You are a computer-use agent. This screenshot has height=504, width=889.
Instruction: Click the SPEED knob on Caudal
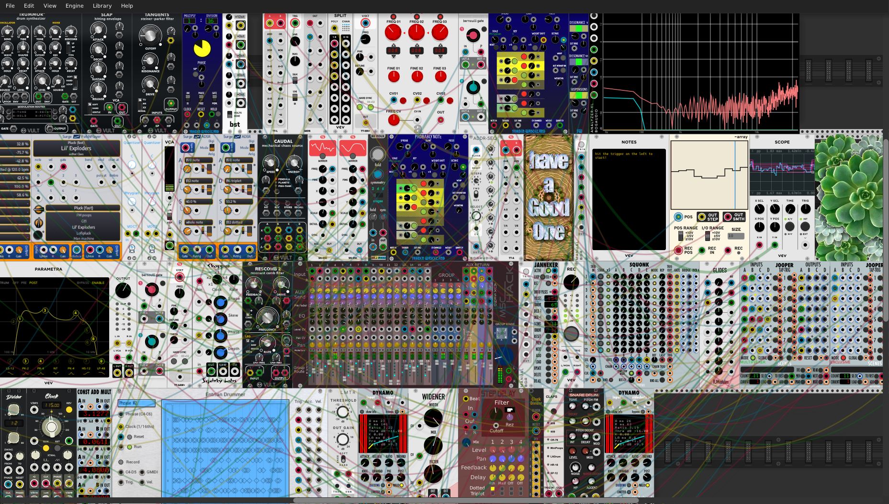[270, 162]
